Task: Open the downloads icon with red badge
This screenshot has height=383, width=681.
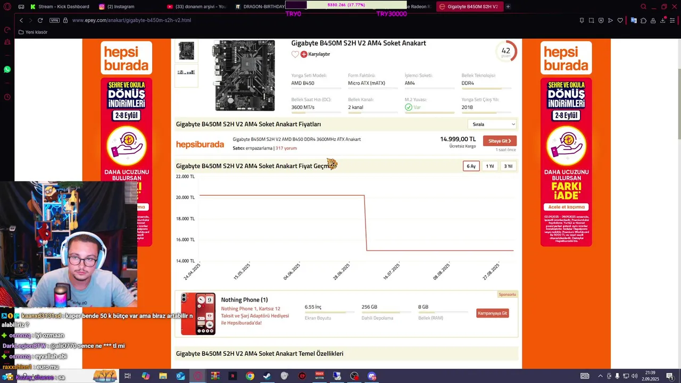Action: [x=663, y=20]
